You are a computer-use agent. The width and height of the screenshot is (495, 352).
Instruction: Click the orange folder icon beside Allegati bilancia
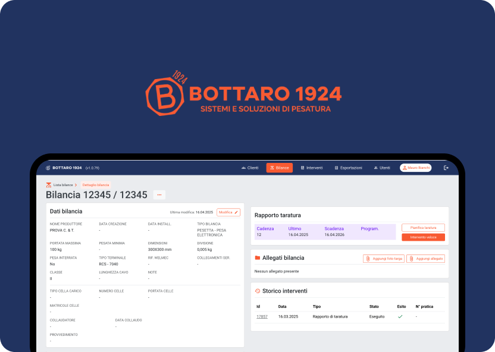258,258
